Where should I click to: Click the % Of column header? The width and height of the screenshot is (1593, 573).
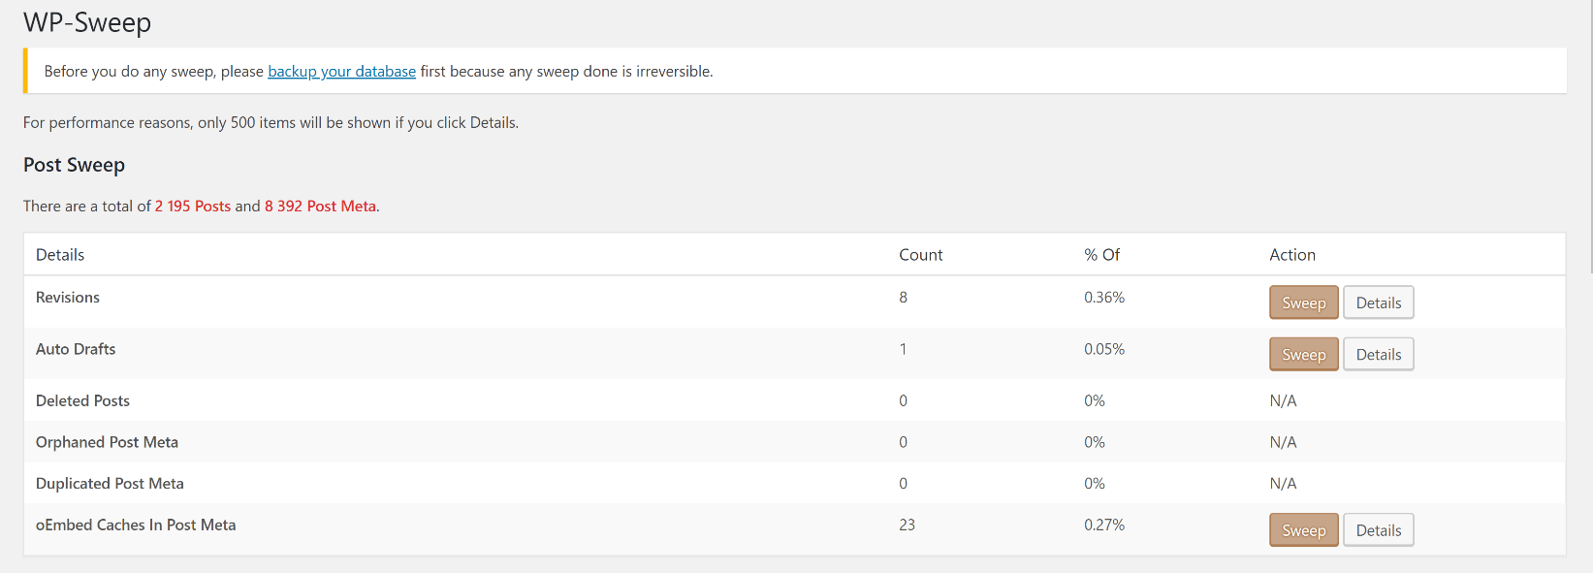[x=1101, y=255]
